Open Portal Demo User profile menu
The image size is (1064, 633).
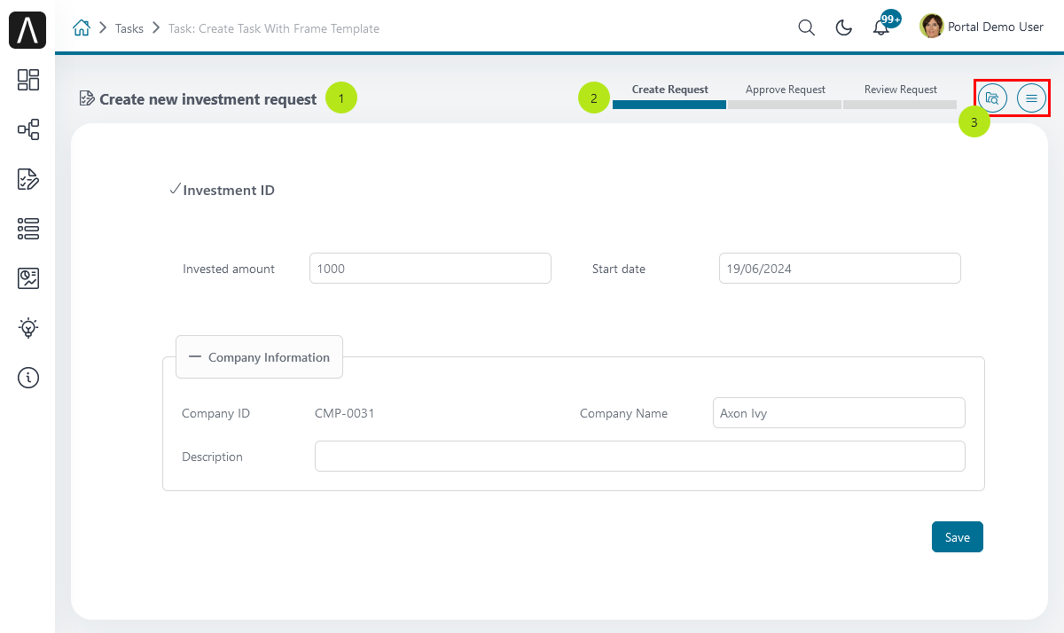[982, 27]
